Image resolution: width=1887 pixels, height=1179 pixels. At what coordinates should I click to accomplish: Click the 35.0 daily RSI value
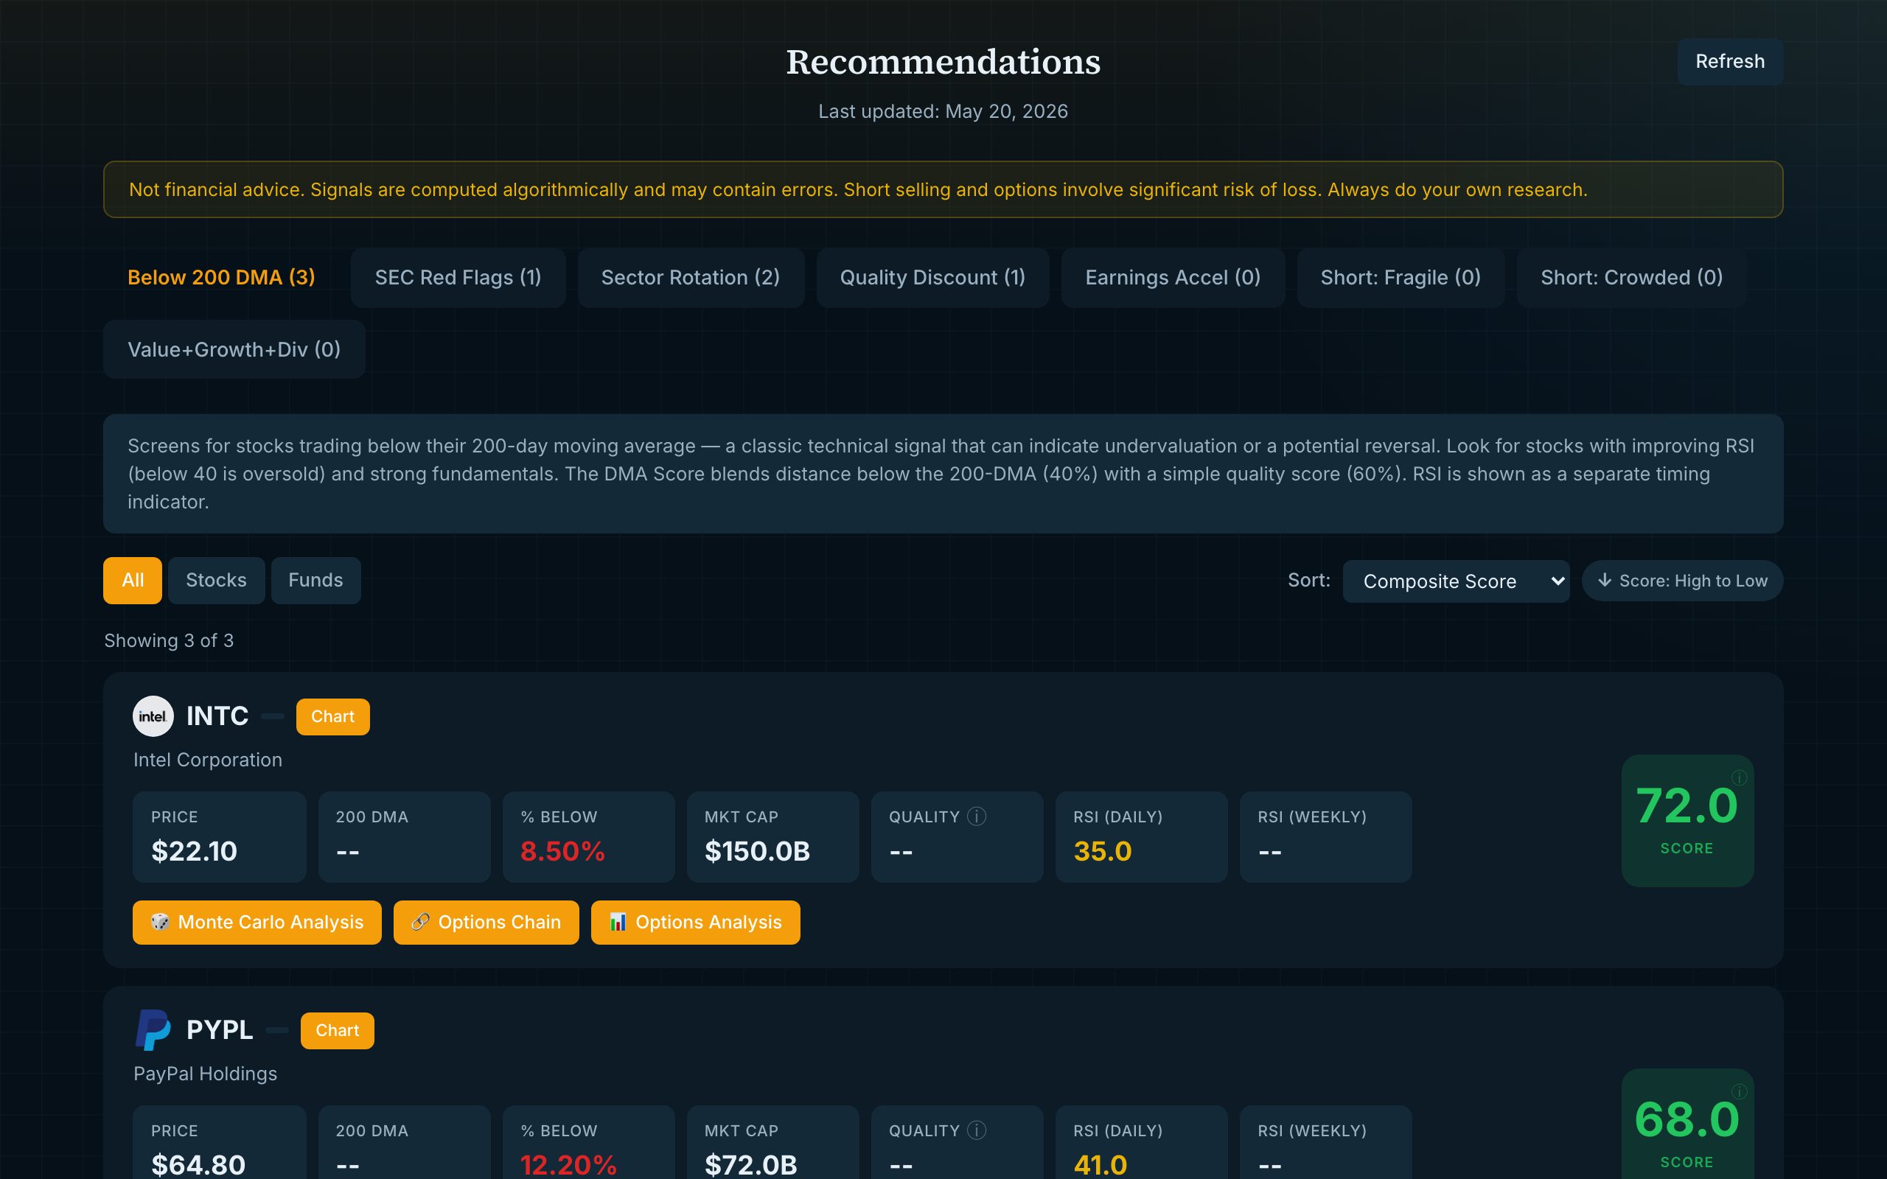1102,850
